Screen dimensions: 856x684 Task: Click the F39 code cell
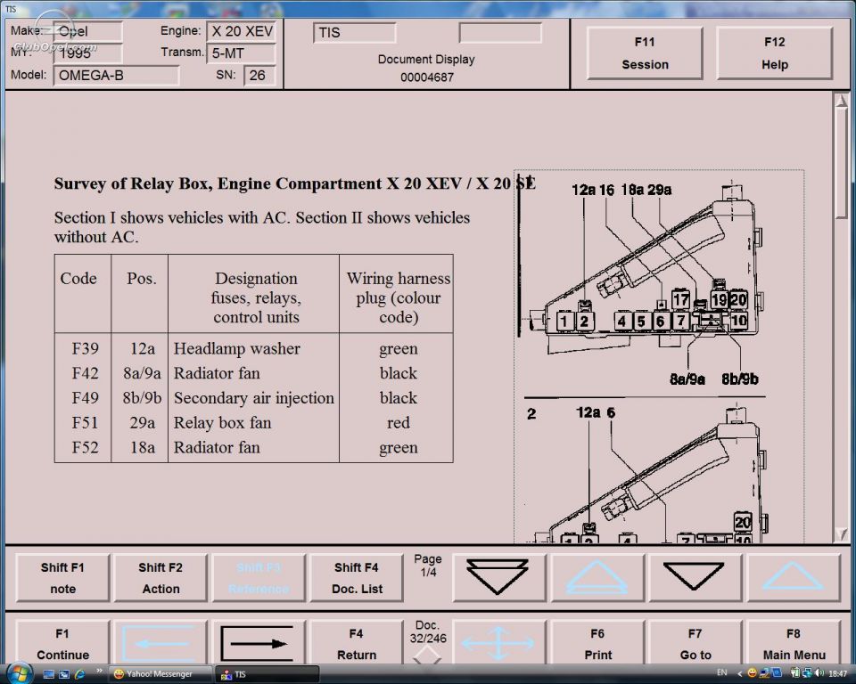[85, 348]
